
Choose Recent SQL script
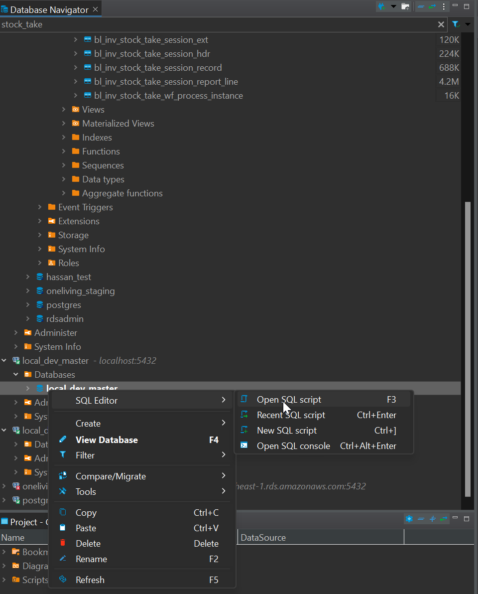pos(324,415)
